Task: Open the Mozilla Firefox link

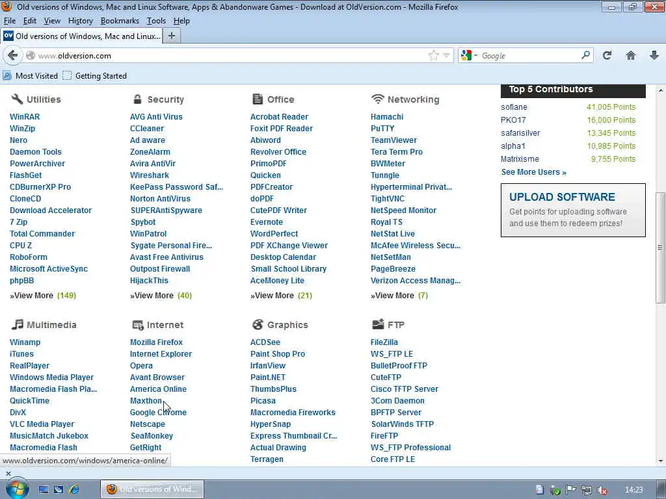Action: click(x=156, y=342)
